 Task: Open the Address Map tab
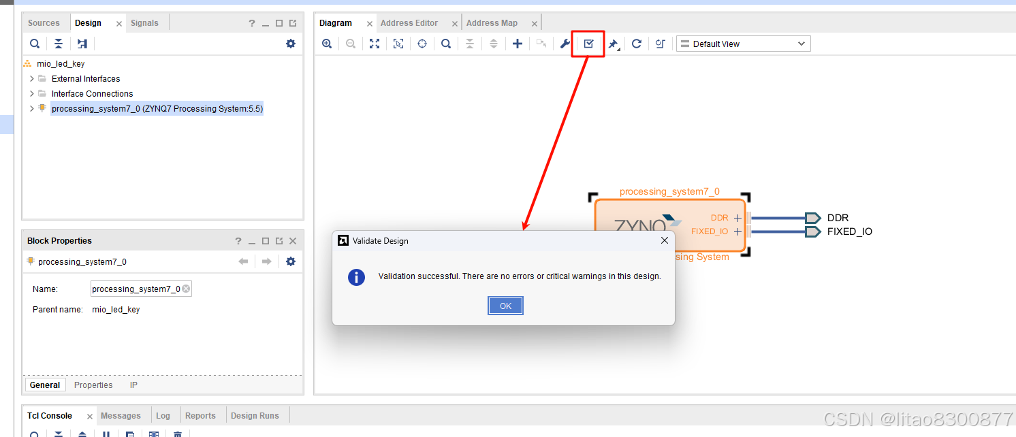point(492,23)
